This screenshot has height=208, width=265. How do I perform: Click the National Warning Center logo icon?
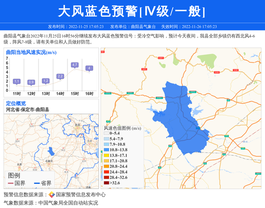pos(52,195)
